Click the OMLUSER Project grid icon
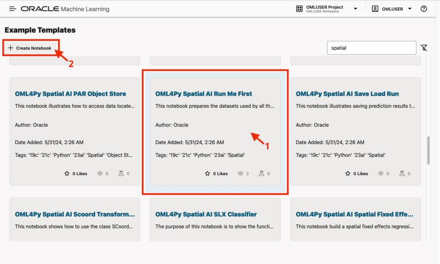 coord(299,9)
